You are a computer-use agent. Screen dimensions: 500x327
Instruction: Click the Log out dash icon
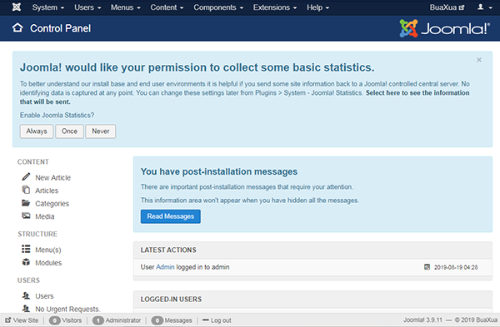click(x=205, y=320)
